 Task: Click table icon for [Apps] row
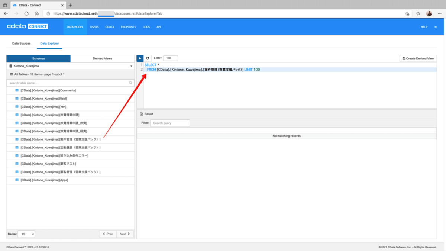(17, 180)
